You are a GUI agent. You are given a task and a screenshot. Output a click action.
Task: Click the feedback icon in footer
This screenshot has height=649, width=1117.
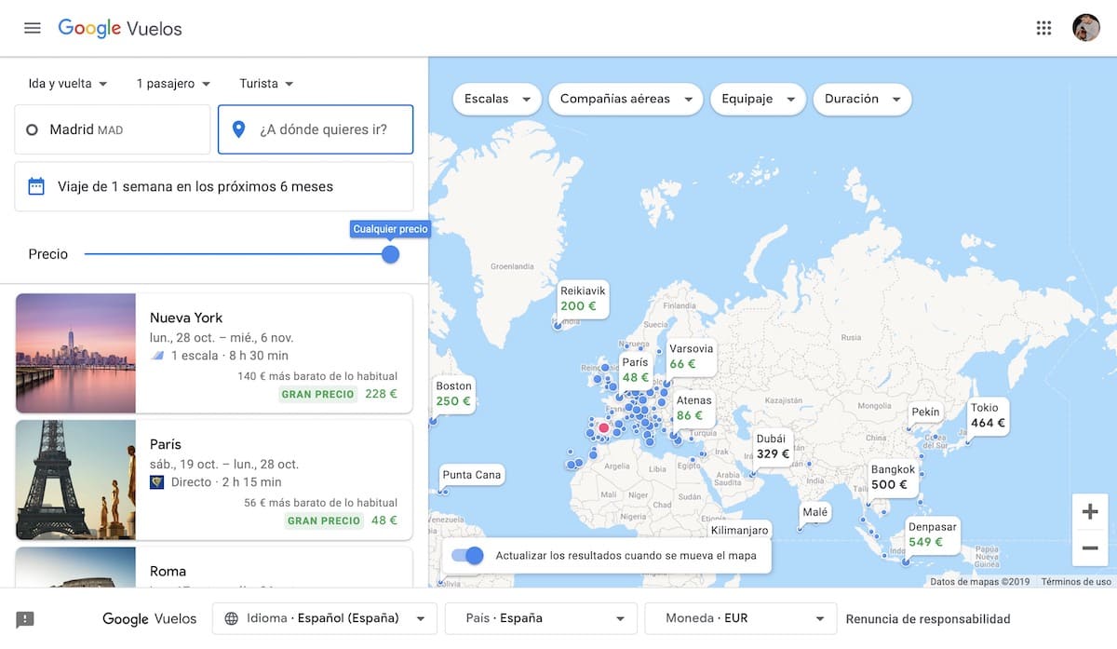[25, 619]
